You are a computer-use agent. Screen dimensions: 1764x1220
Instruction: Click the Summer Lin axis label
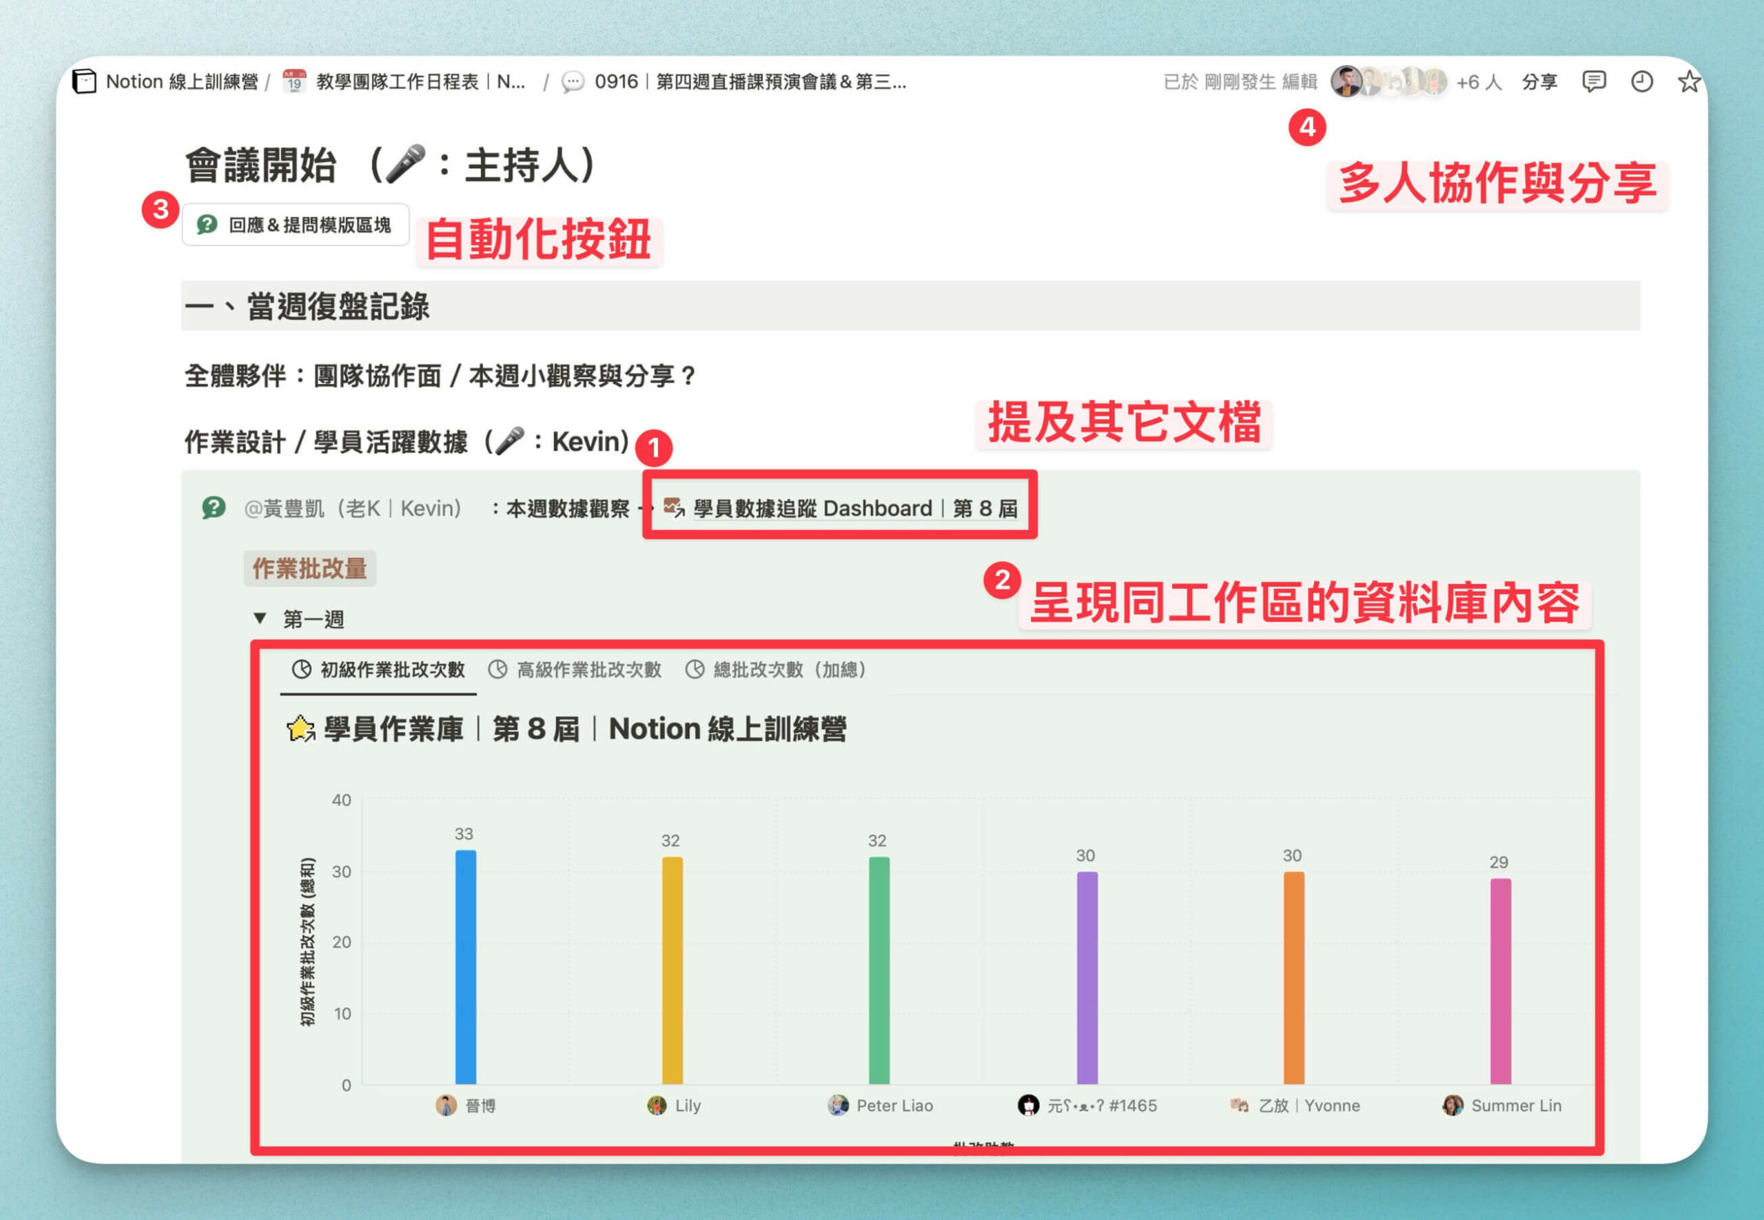1517,1106
